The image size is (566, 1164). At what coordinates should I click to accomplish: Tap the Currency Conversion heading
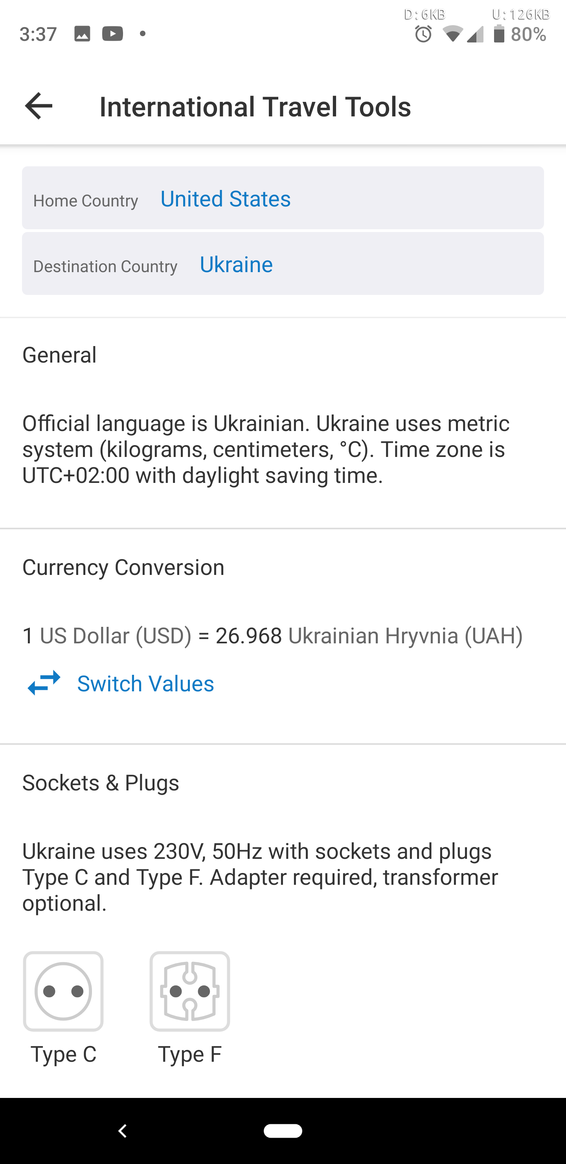pos(123,567)
